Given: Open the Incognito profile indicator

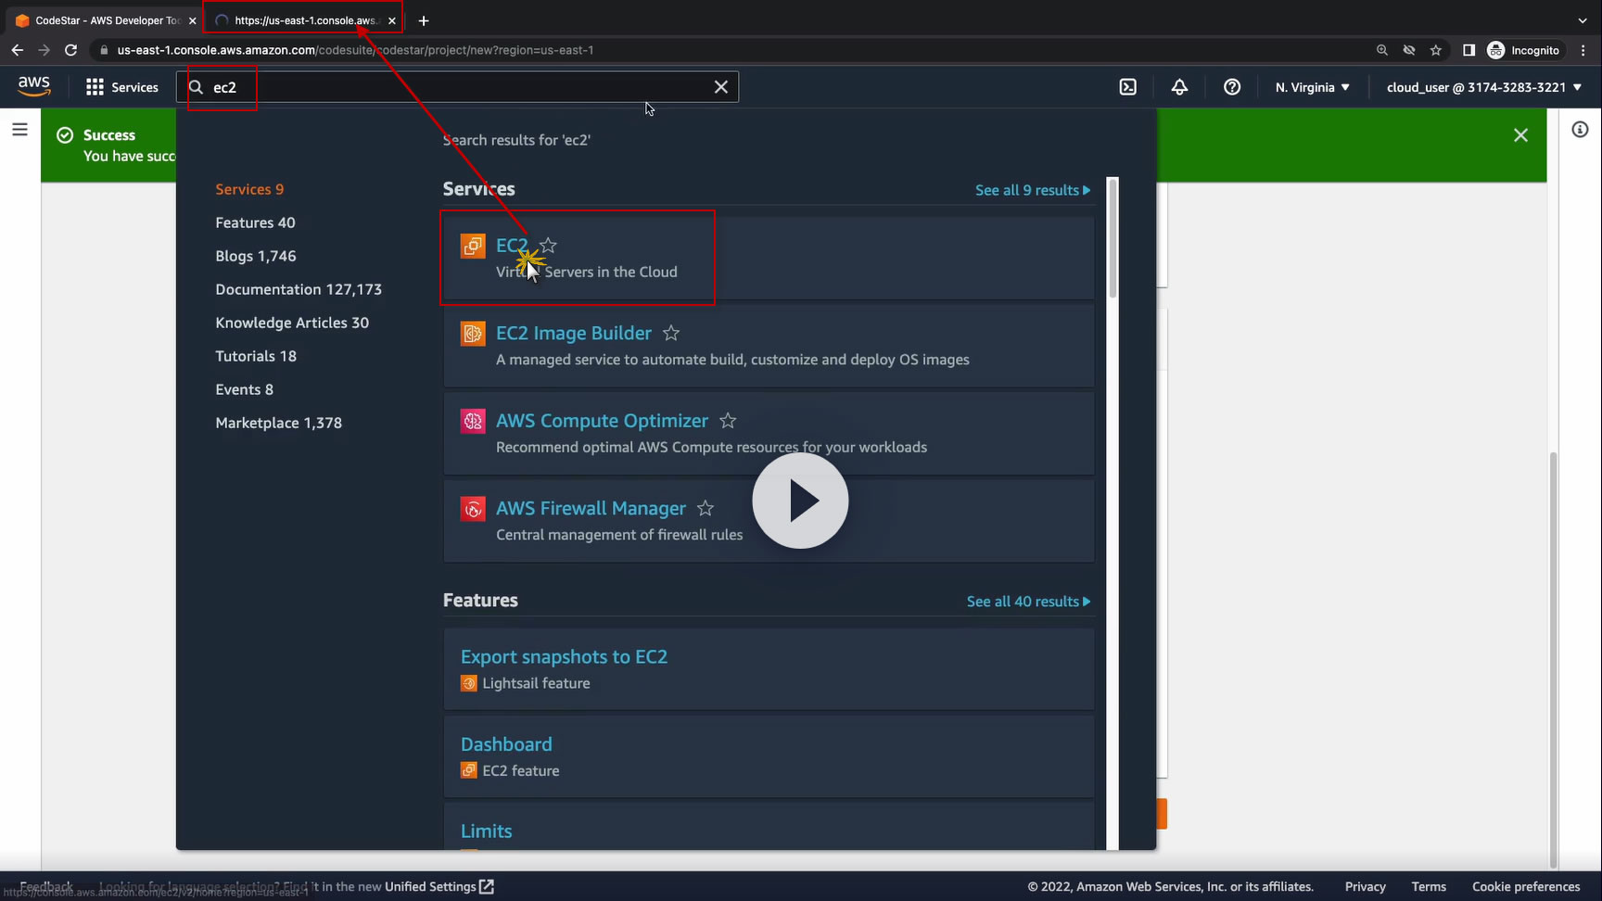Looking at the screenshot, I should click(1523, 50).
